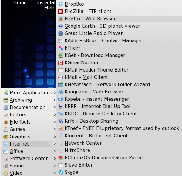Open the Home desktop shortcut

coord(20,2)
